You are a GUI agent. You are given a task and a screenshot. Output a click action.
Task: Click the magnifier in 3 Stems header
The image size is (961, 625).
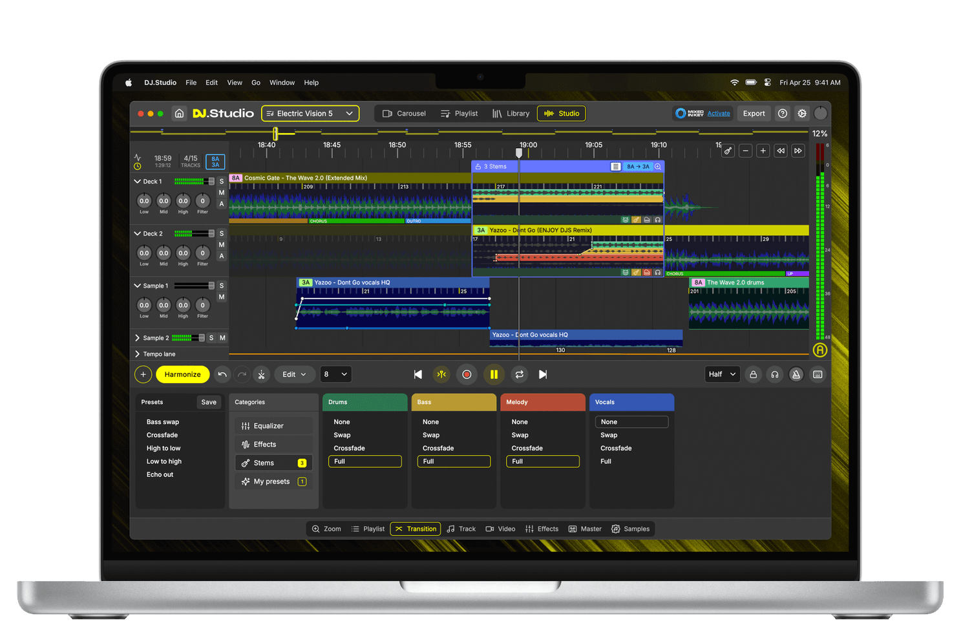(x=658, y=167)
